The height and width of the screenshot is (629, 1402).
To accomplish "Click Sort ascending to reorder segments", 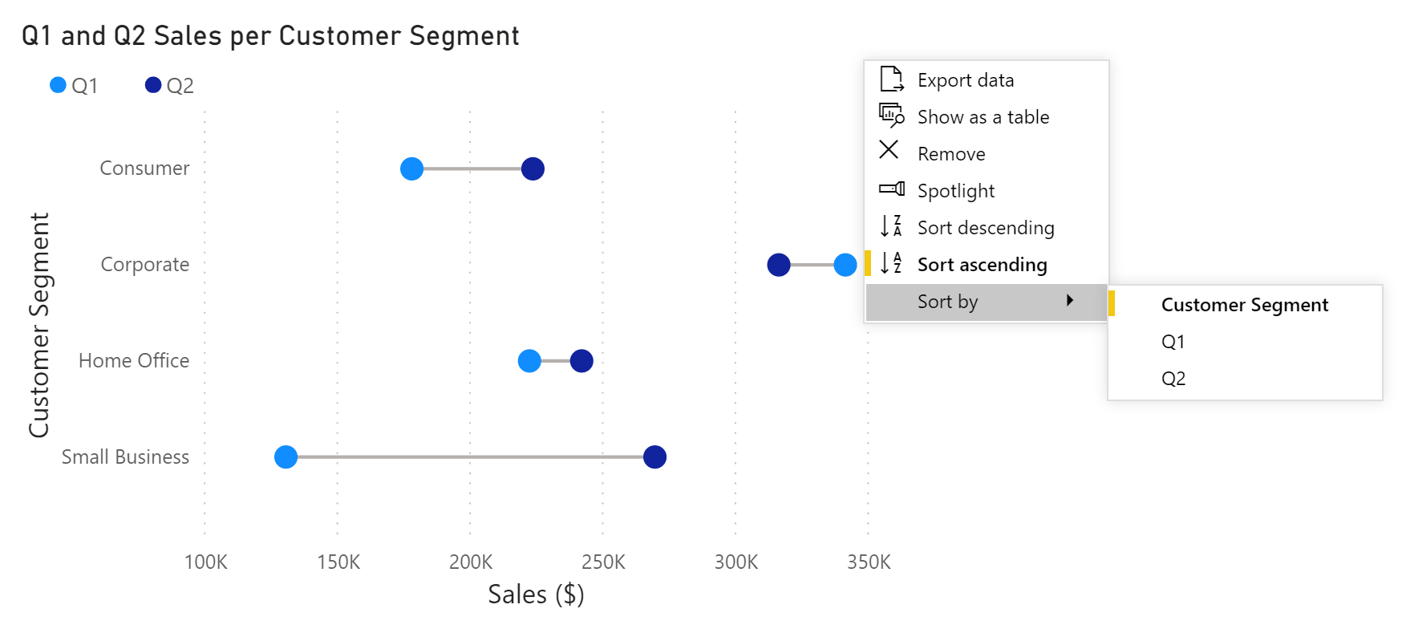I will click(x=982, y=264).
